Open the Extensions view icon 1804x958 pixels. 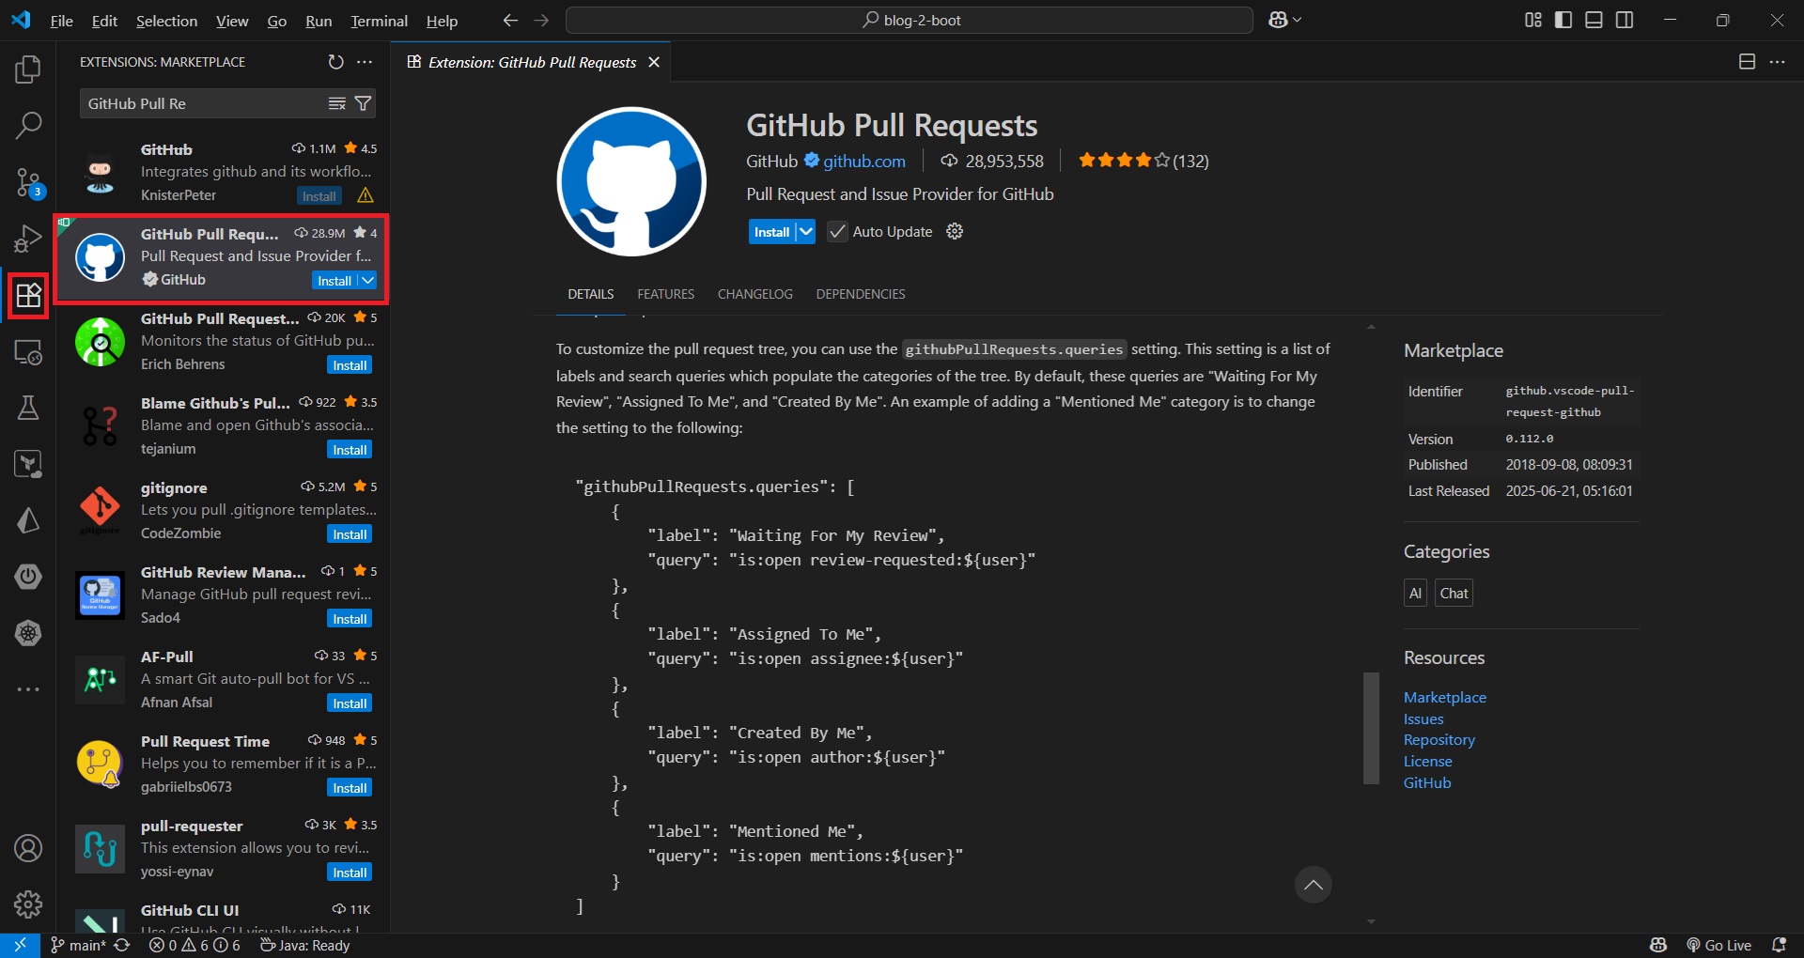coord(28,295)
